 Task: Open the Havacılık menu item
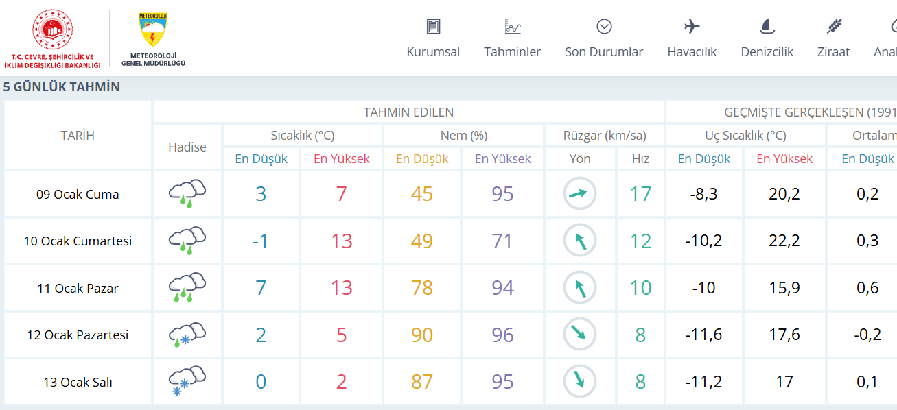pos(692,52)
